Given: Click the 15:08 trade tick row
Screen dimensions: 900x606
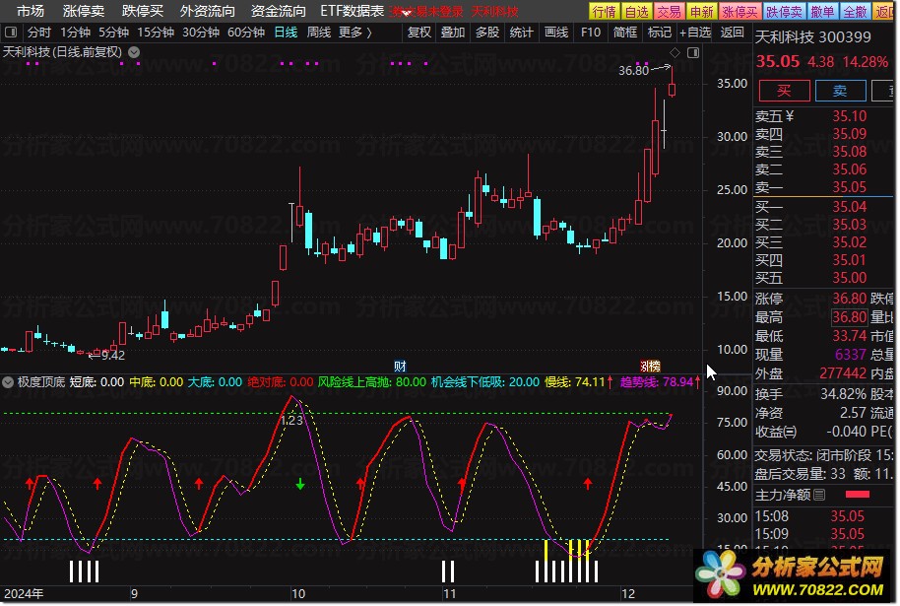Looking at the screenshot, I should (823, 516).
